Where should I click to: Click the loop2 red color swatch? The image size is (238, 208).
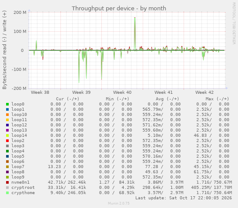tap(7, 141)
